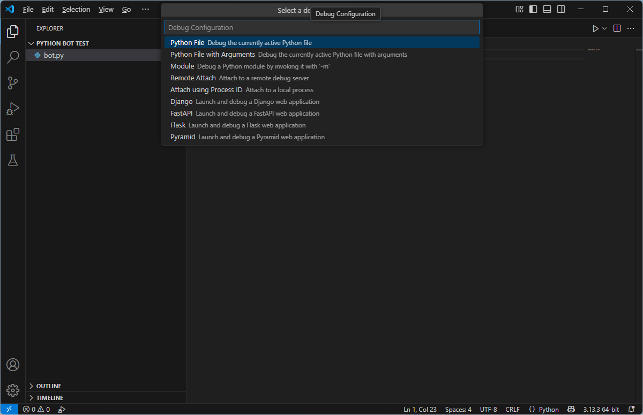Open the Manage gear menu

(13, 390)
